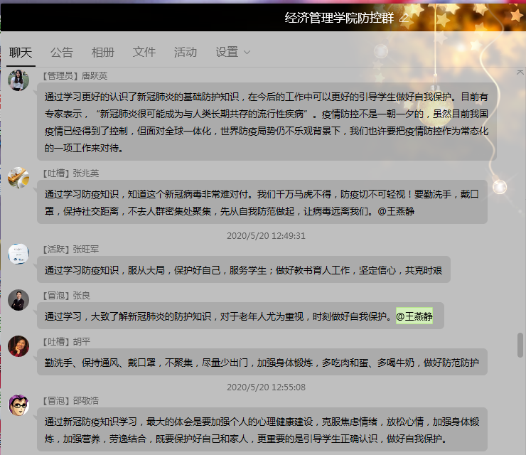Click the highlighted @王燕静 mention in 张良's message
This screenshot has width=526, height=455.
click(x=414, y=316)
